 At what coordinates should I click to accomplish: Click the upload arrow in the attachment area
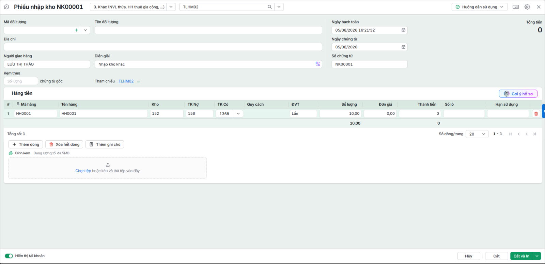coord(108,165)
